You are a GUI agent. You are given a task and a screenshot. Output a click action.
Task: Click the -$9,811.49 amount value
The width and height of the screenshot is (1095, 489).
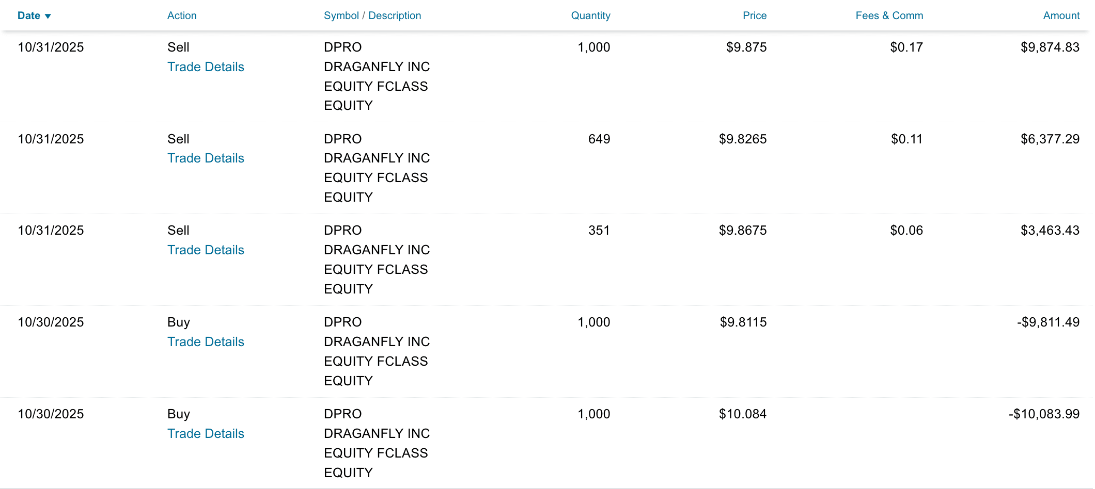(x=1048, y=322)
